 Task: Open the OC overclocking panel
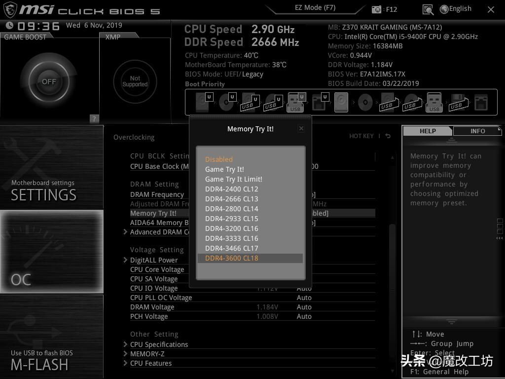[x=51, y=252]
